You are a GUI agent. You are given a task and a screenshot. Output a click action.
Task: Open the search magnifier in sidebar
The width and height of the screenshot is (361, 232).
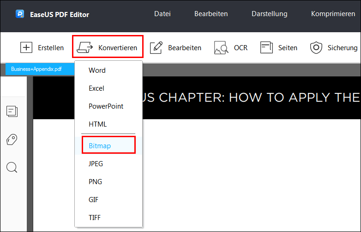(x=12, y=167)
